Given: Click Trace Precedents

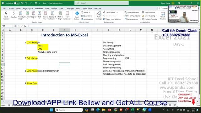Looking at the screenshot, I should click(x=132, y=13).
